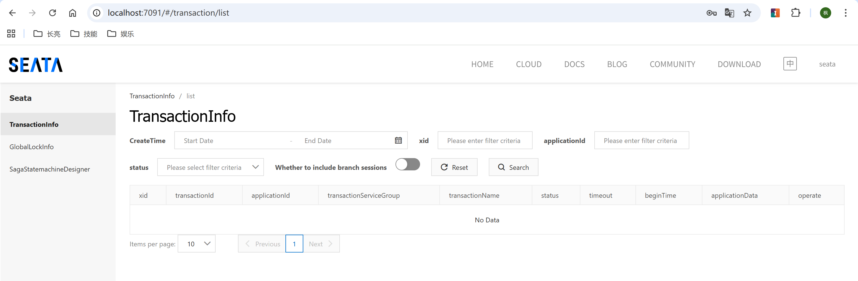Image resolution: width=858 pixels, height=281 pixels.
Task: Select SagaStatemachineDesigner in the sidebar
Action: point(50,169)
